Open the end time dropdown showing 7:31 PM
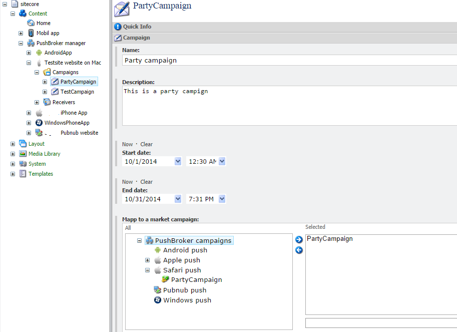457x332 pixels. [221, 199]
